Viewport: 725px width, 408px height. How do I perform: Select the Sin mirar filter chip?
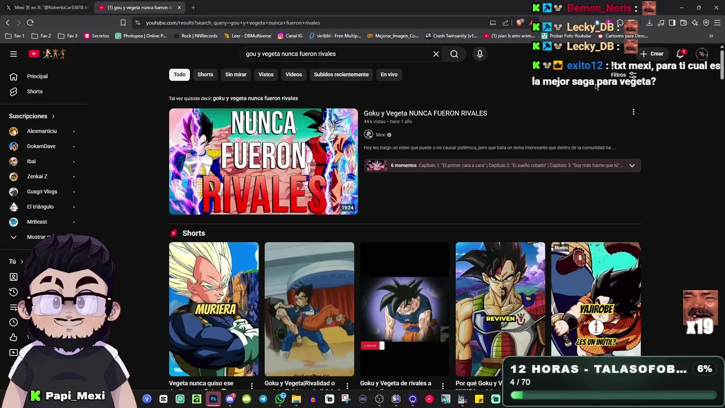(x=236, y=74)
